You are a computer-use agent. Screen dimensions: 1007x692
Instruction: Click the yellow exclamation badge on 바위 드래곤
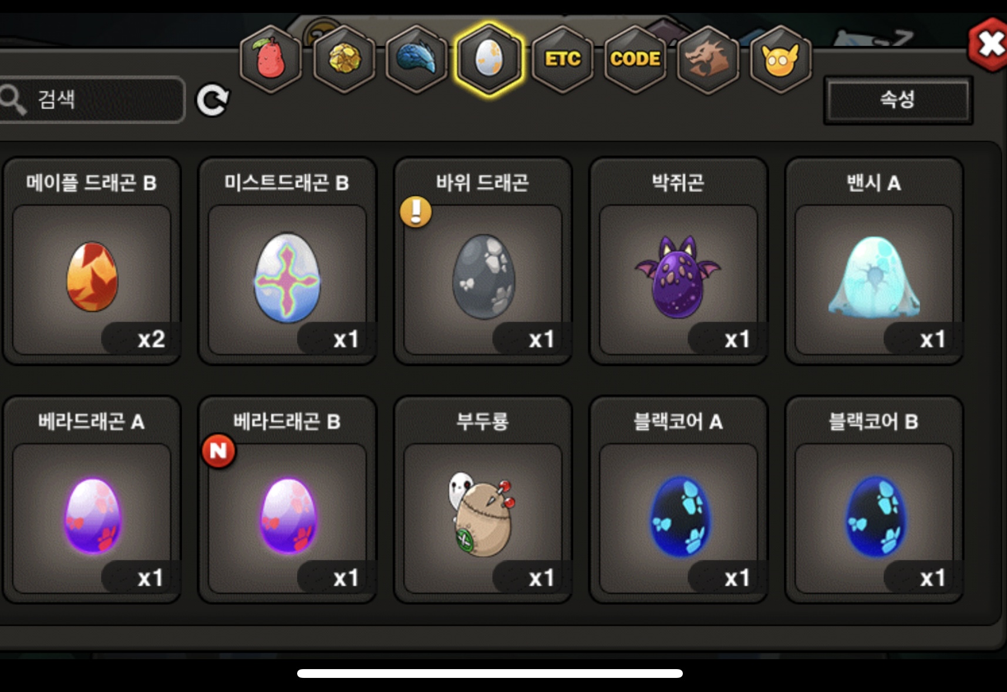click(416, 211)
